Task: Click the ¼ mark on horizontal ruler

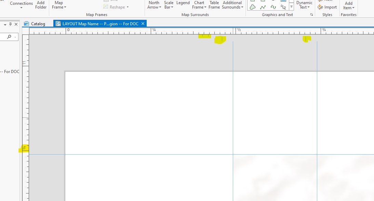Action: coord(154,30)
